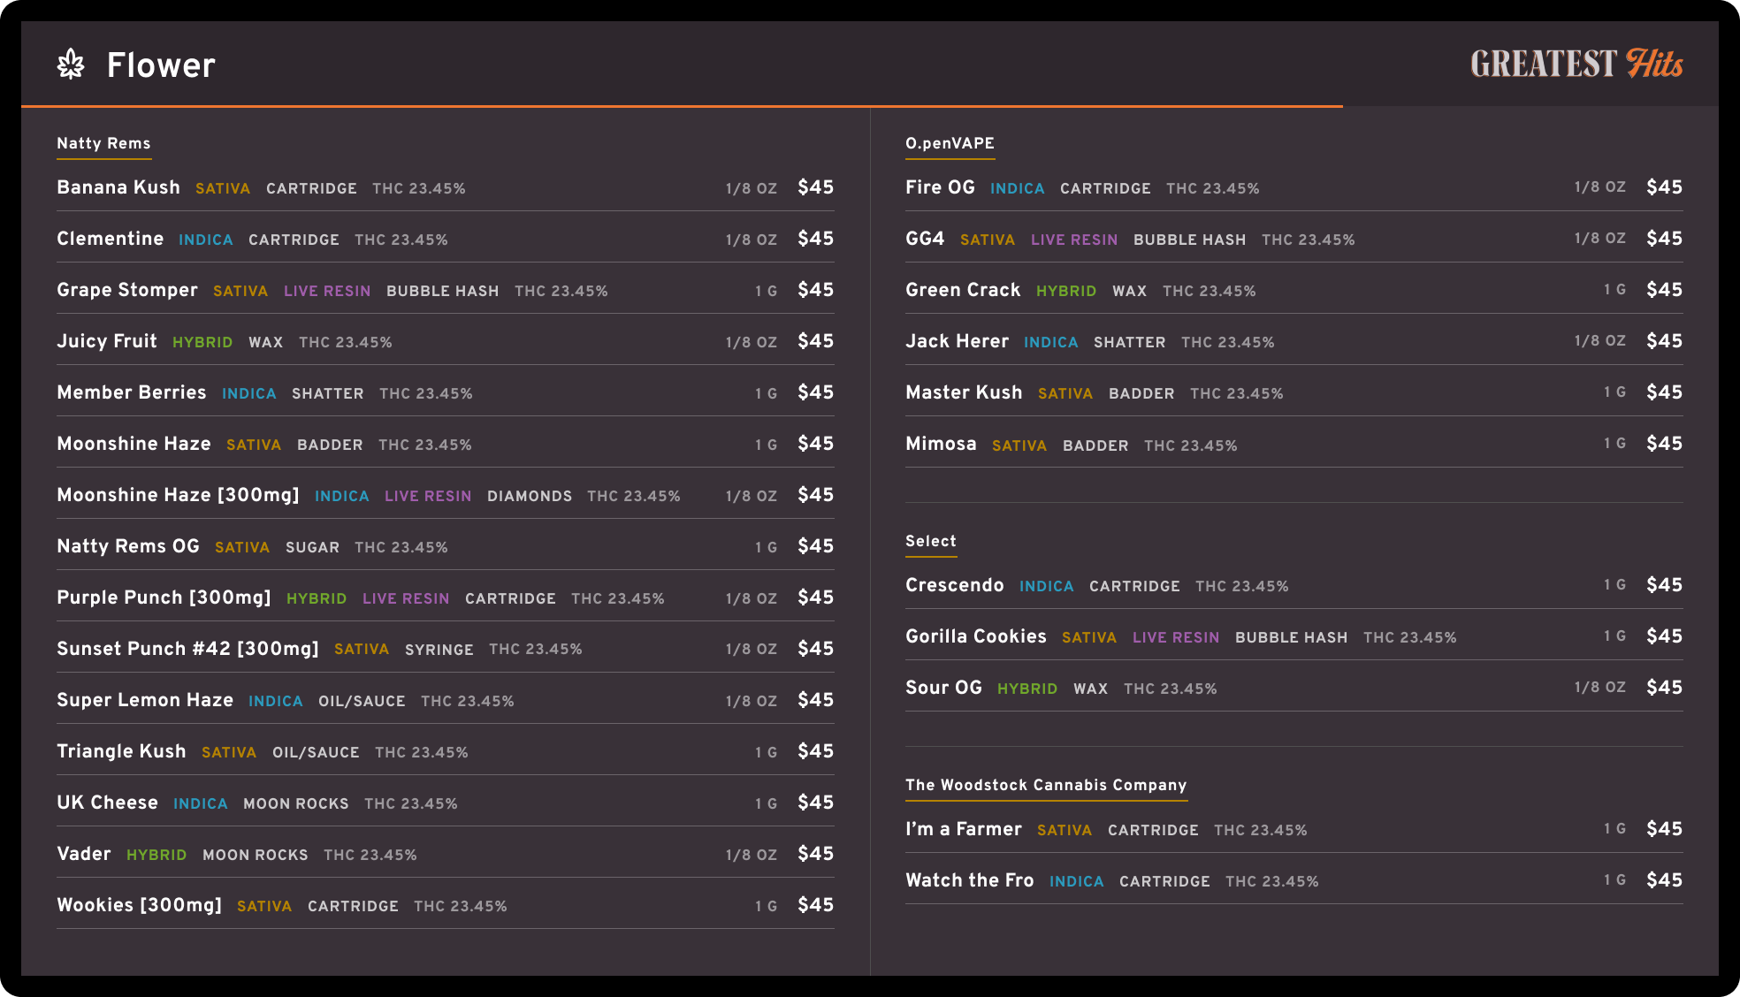Click the SATIVA label on Banana Kush
The image size is (1740, 997).
(x=222, y=188)
